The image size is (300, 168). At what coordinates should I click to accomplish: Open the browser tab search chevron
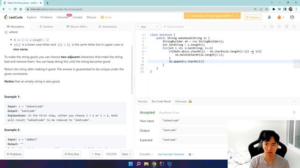(x=272, y=3)
